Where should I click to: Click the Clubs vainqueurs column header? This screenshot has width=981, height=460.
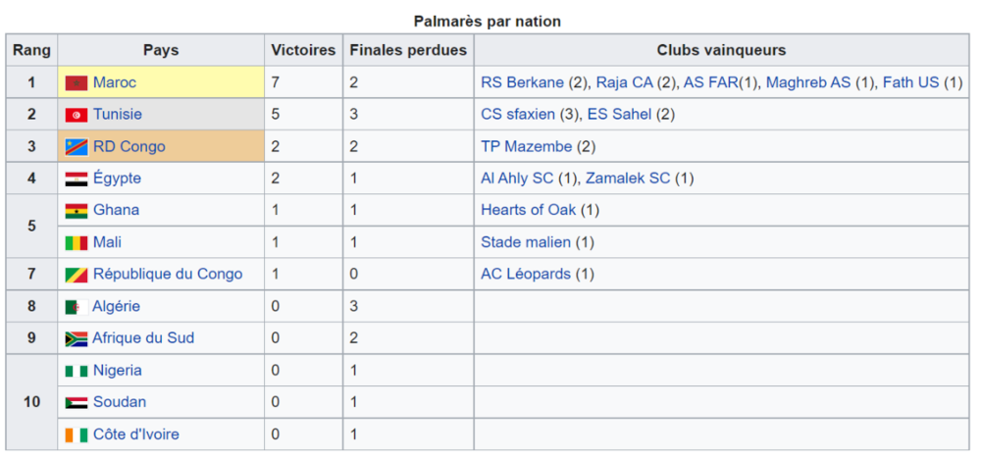point(721,50)
